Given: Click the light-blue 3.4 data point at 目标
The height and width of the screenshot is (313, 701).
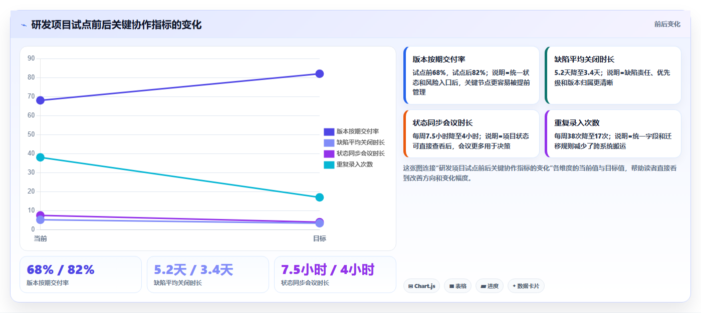Looking at the screenshot, I should (x=320, y=223).
